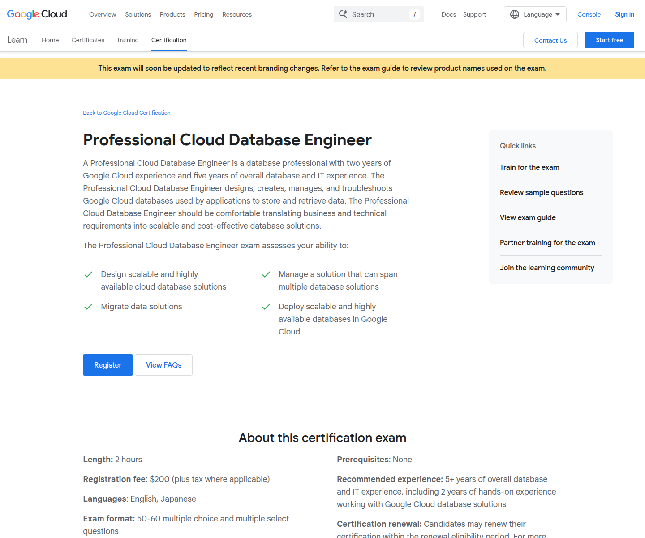Click checkmark beside Manage a solution that can span
This screenshot has height=538, width=645.
click(266, 274)
